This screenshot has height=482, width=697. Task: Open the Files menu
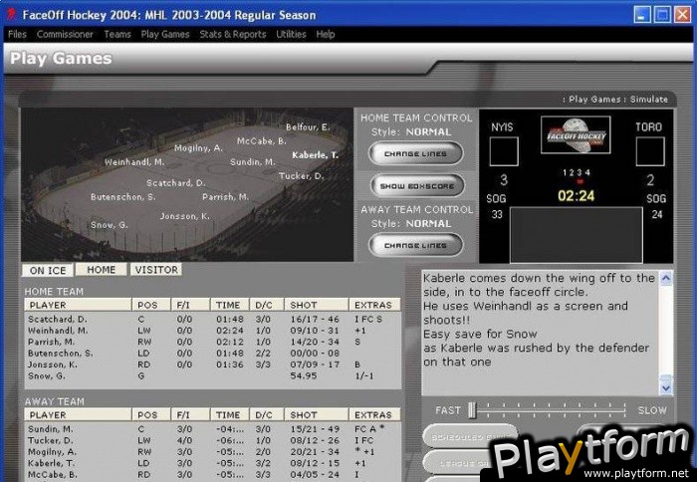coord(17,34)
